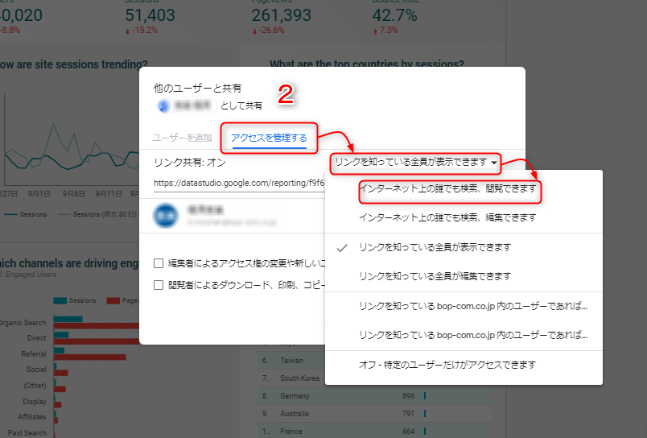Viewport: 647px width, 438px height.
Task: Select オフ - 特定のユーザーだけがアクセスできます
Action: tap(447, 365)
